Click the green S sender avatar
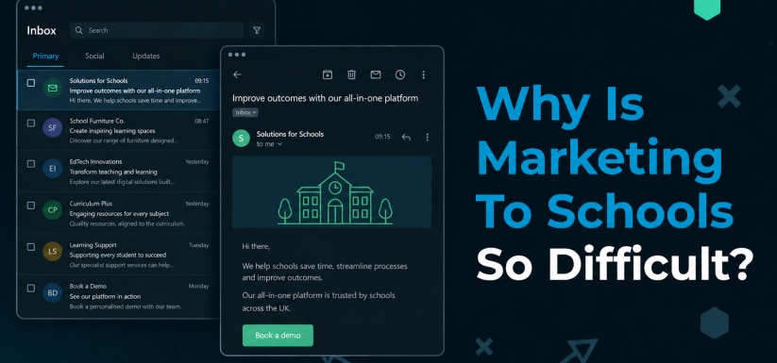This screenshot has width=777, height=363. click(x=242, y=138)
